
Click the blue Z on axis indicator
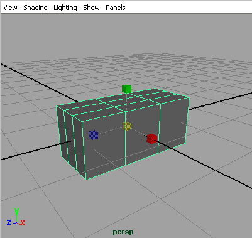pyautogui.click(x=9, y=222)
